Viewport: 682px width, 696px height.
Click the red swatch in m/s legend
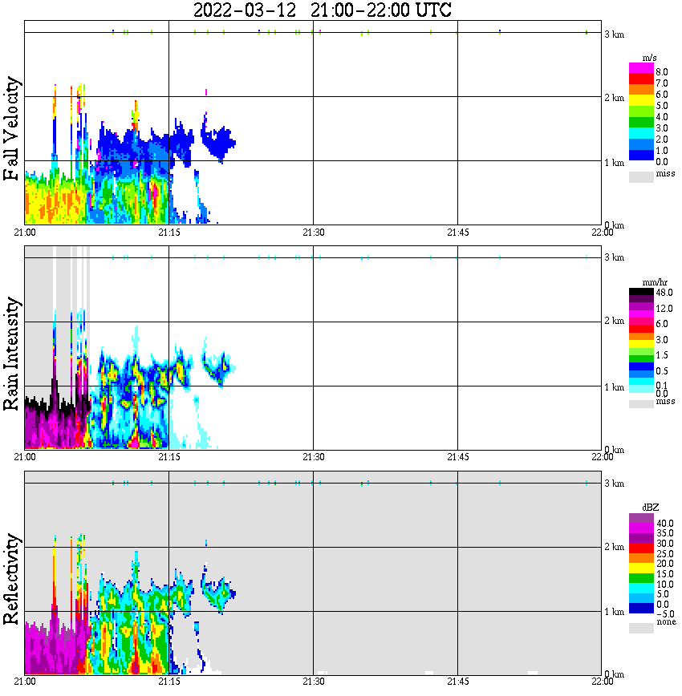641,79
